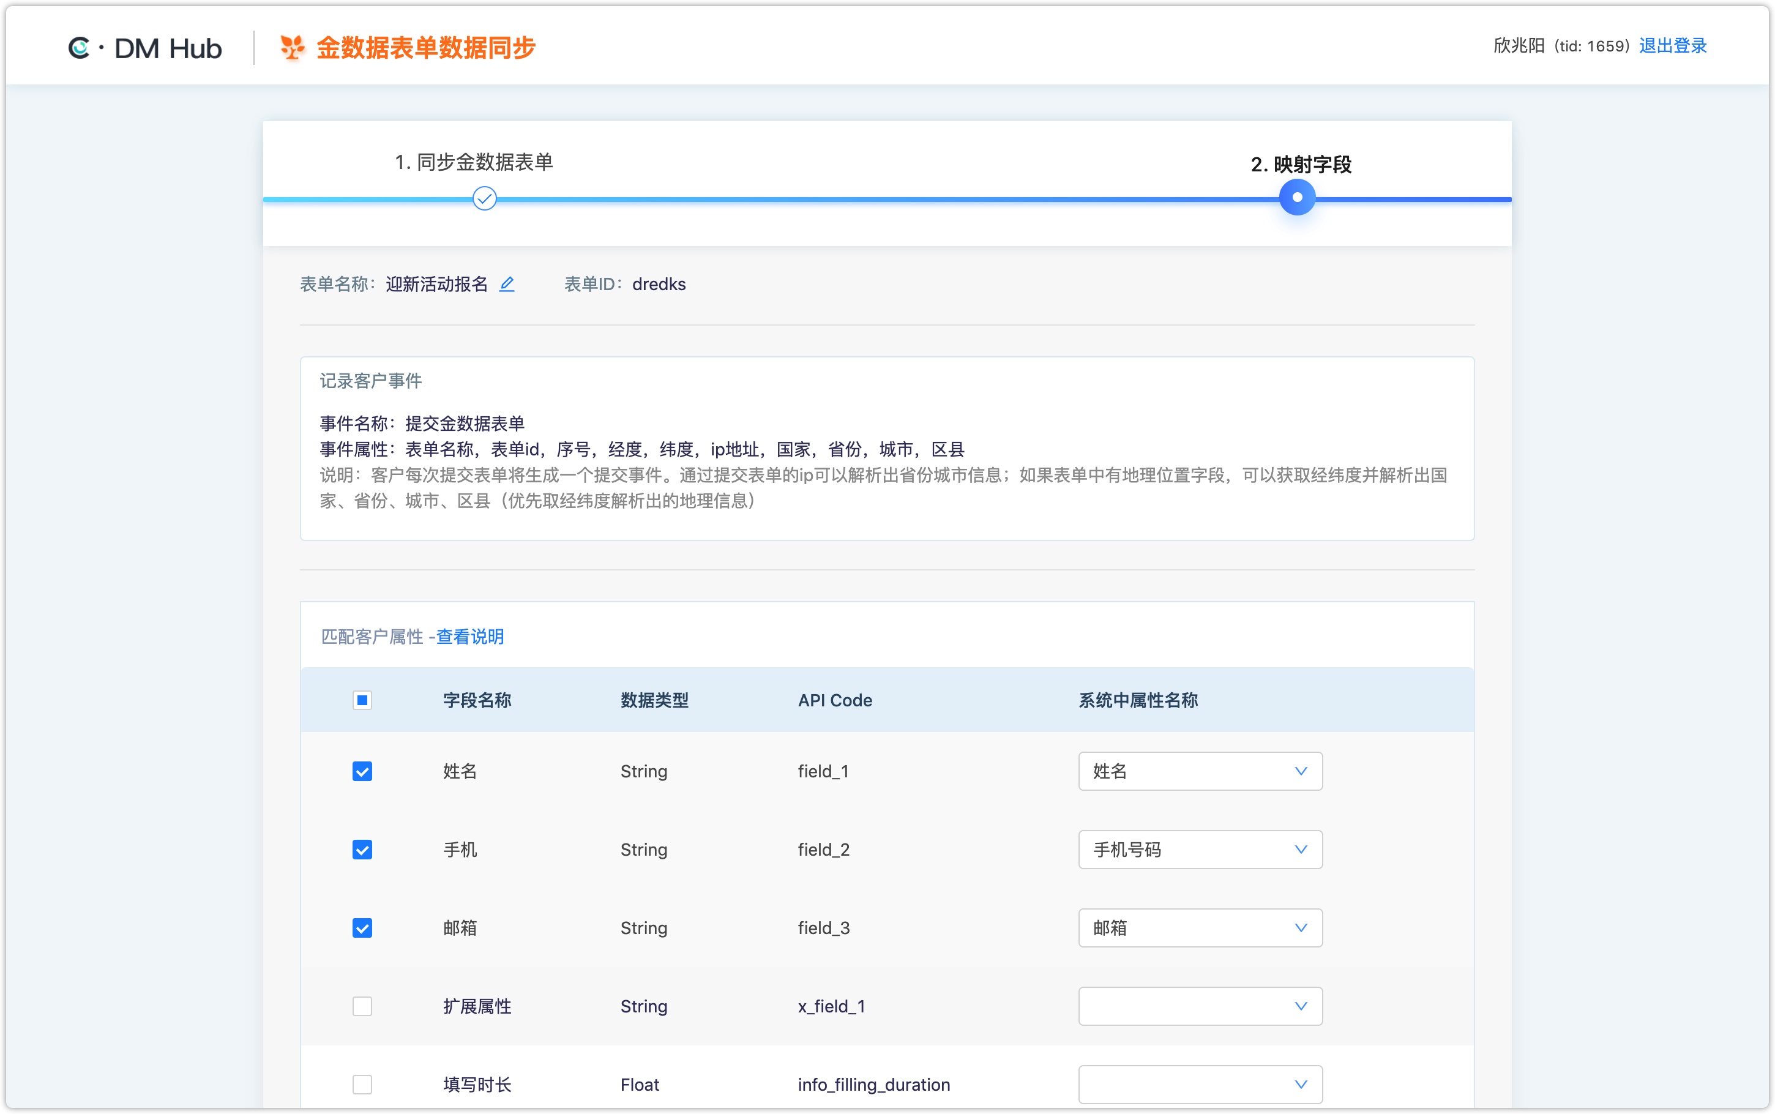
Task: Click the orange Jinshuju leaf icon
Action: pos(293,48)
